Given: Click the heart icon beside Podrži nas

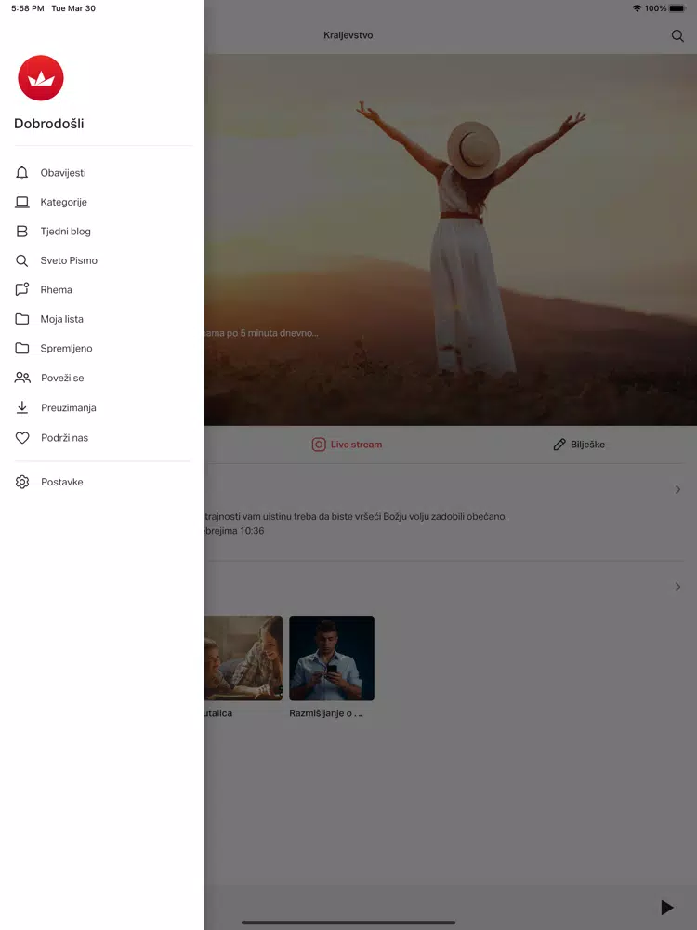Looking at the screenshot, I should (22, 438).
